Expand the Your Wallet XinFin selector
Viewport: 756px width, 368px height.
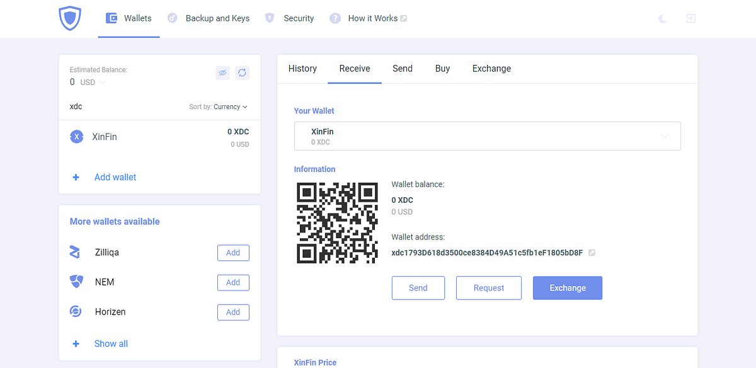click(488, 136)
